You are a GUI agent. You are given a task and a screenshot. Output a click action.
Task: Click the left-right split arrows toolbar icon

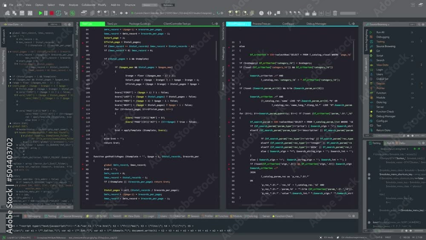click(269, 13)
